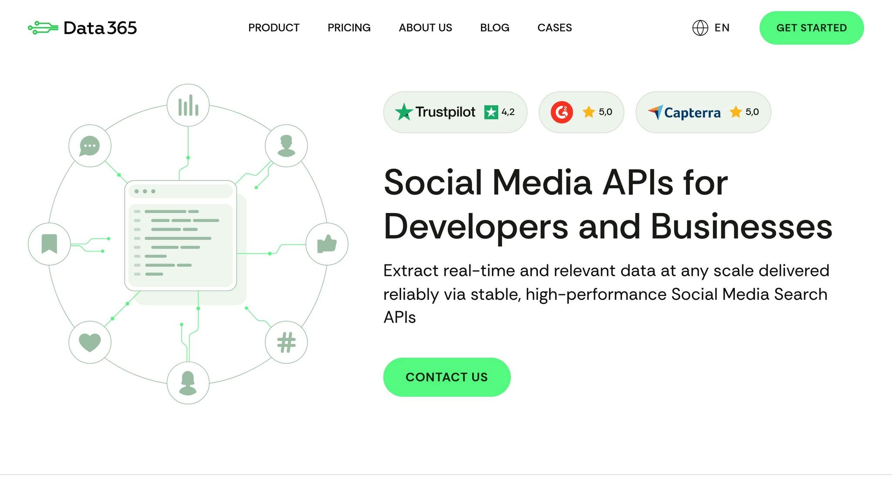Open the PRICING page from the navigation

pos(349,27)
